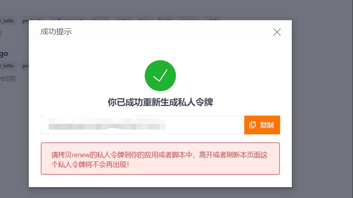Click the top-row r_info tag behind dialog

click(x=7, y=21)
